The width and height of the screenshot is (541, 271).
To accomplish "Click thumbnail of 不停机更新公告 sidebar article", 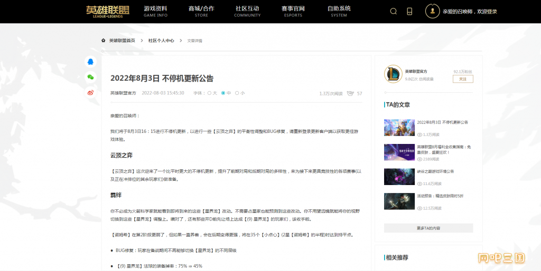I will click(399, 128).
